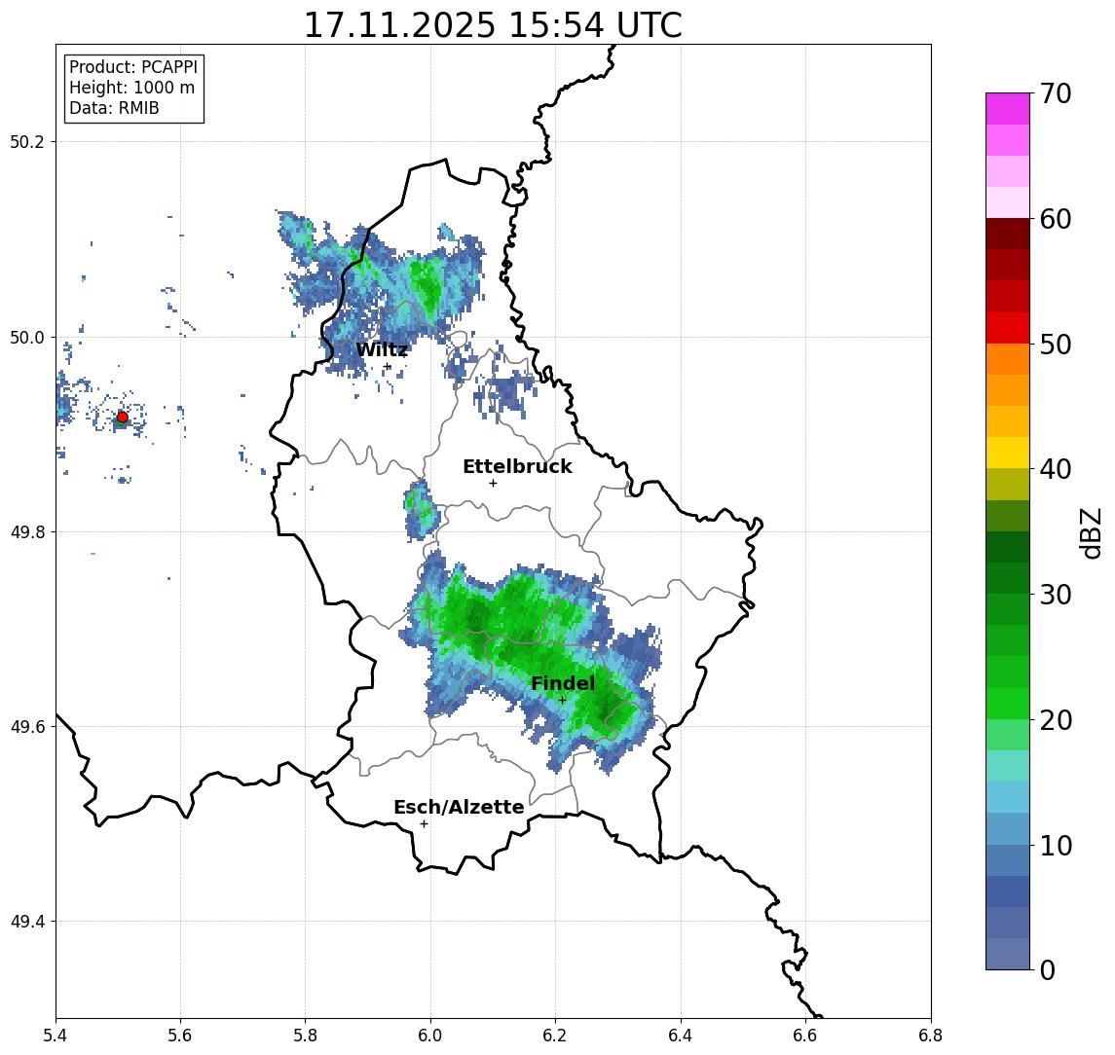This screenshot has height=1055, width=1115.
Task: Click the cross marker below Wiltz
Action: click(387, 367)
